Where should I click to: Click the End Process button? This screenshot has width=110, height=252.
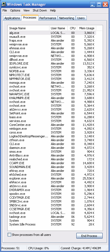(89, 236)
